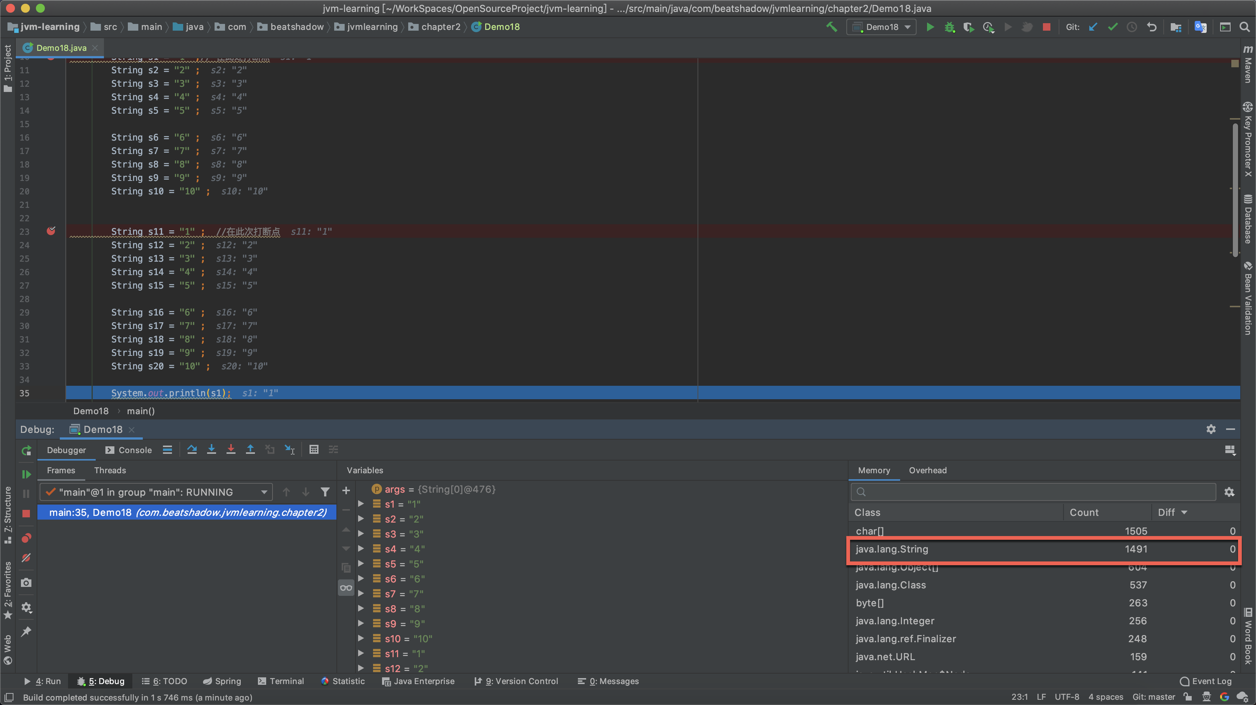Switch to the Console tab
The height and width of the screenshot is (705, 1256).
coord(129,450)
